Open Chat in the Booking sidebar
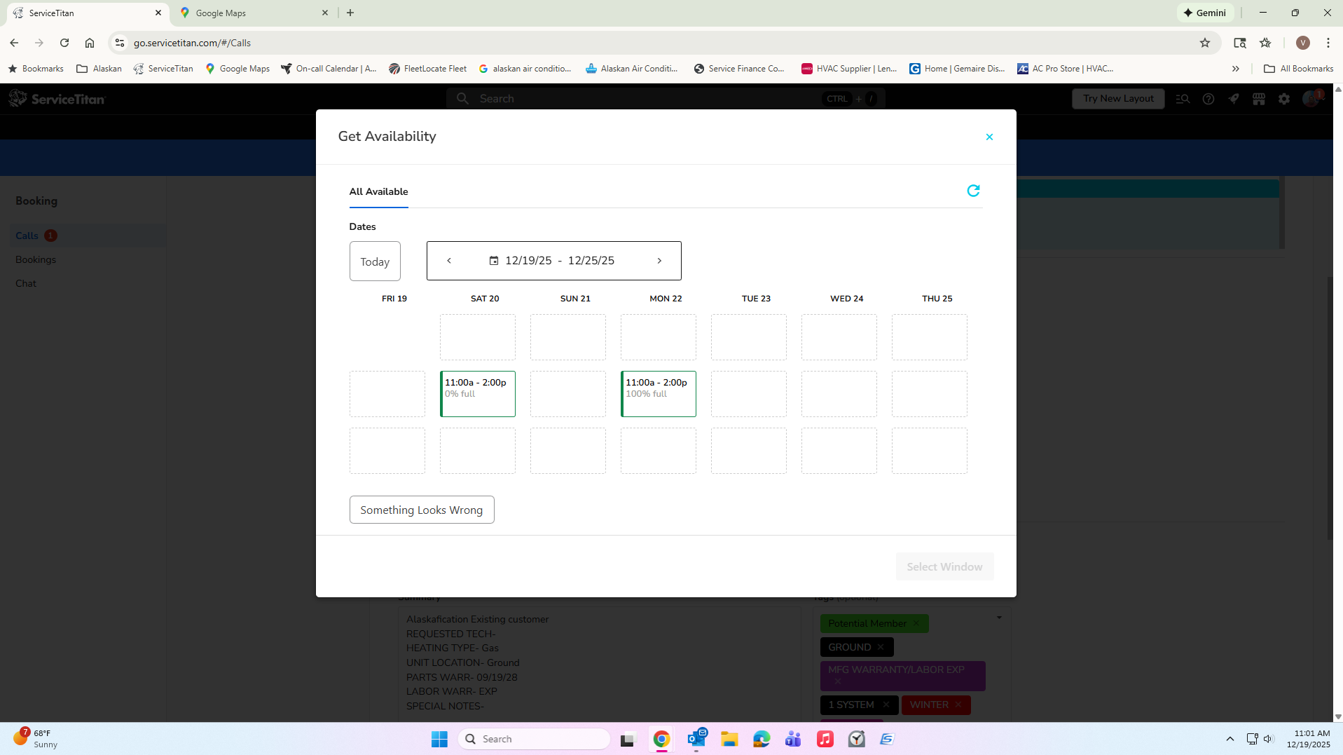Screen dimensions: 1343x755 (26, 283)
